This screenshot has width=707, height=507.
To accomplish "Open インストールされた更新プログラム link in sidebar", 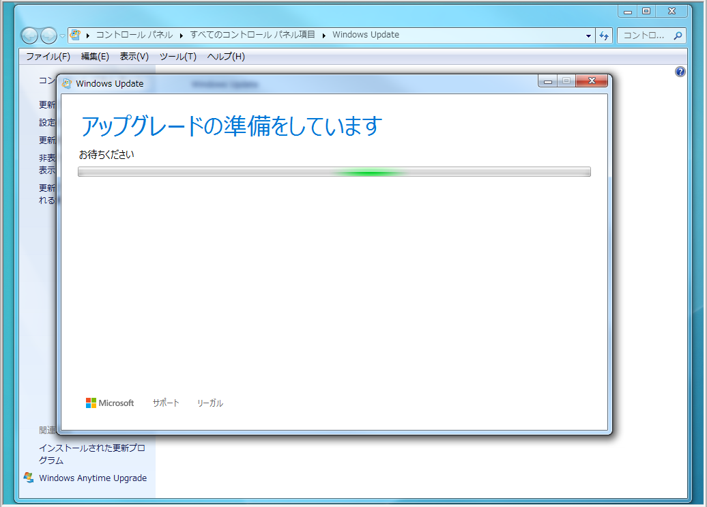I will pos(92,454).
